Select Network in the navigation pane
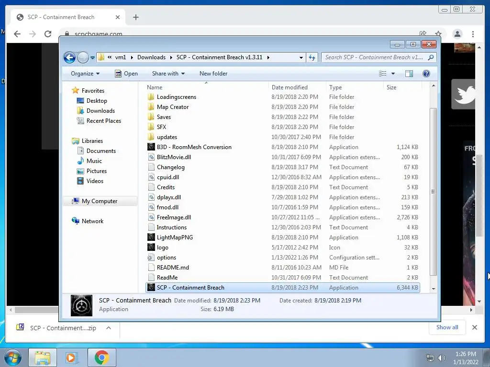 (x=92, y=221)
